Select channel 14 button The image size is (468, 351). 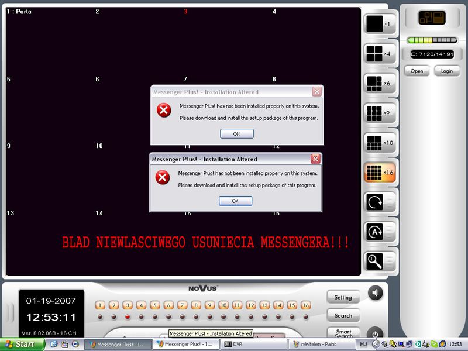(x=278, y=305)
